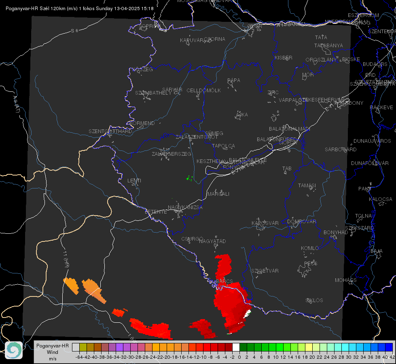396x364 pixels.
Task: Select the white swatch in the wind legend
Action: 236,347
